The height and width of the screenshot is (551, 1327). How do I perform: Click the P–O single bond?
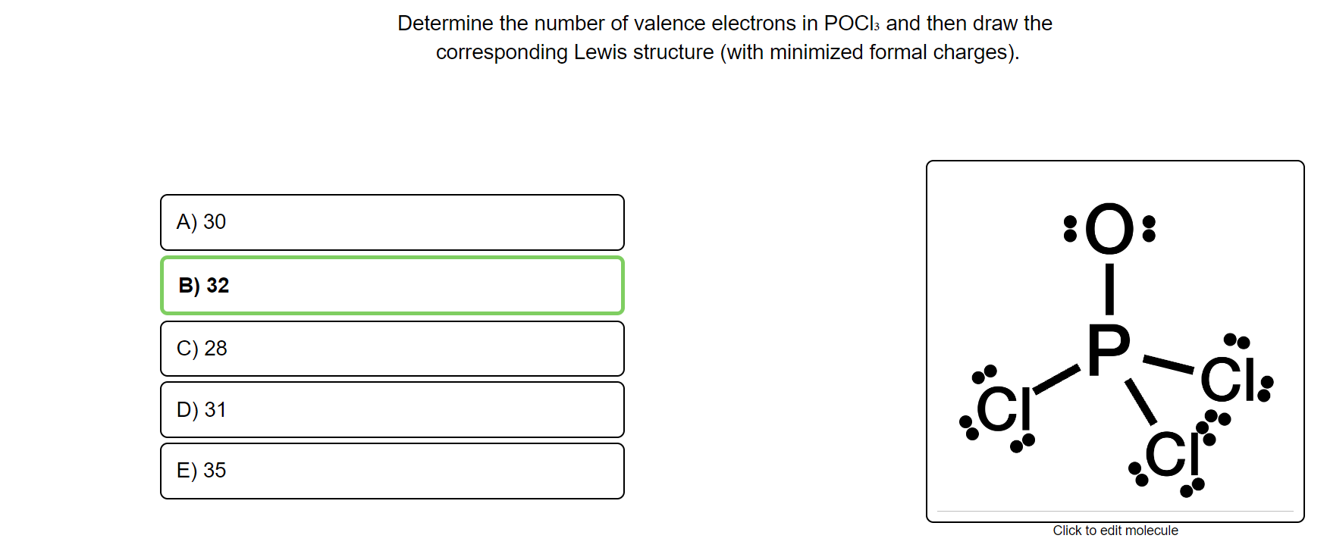tap(1109, 289)
